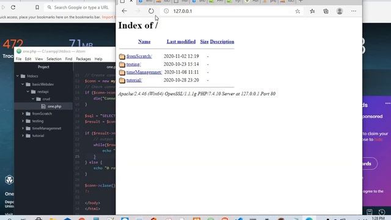Click folder icon next to testing/

(122, 64)
